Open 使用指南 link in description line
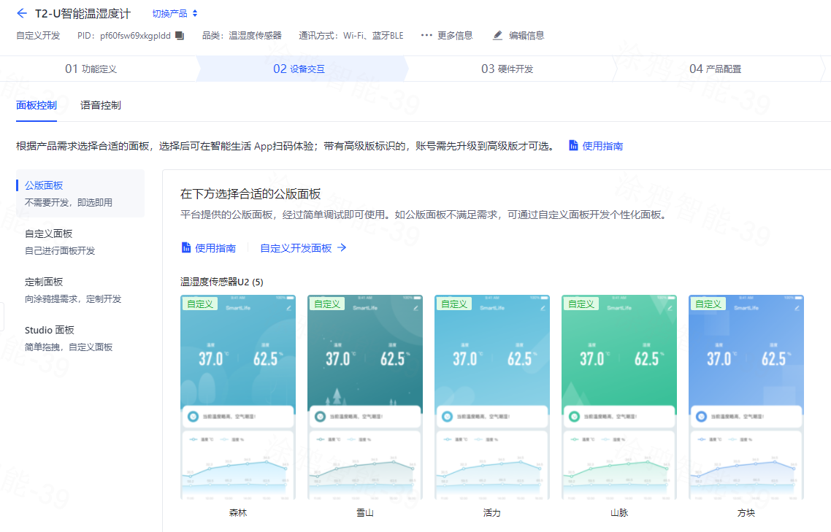The width and height of the screenshot is (831, 532). pos(602,146)
